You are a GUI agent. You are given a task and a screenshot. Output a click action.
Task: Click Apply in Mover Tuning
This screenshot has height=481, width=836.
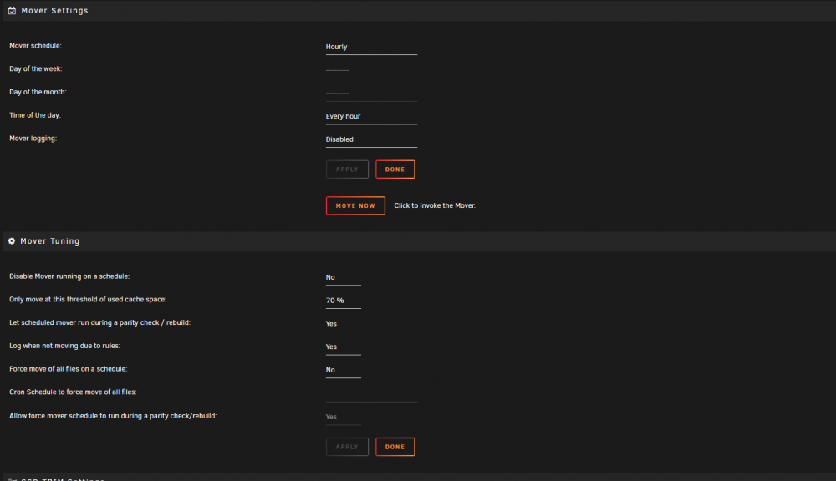(347, 447)
